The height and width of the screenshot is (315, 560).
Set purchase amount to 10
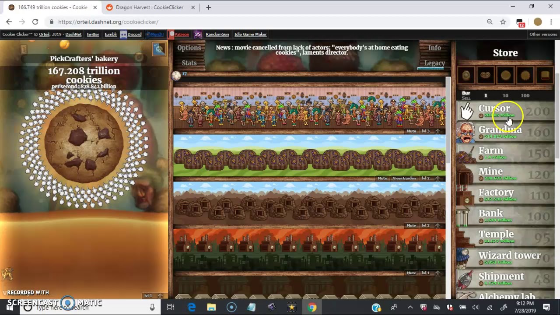pyautogui.click(x=505, y=95)
